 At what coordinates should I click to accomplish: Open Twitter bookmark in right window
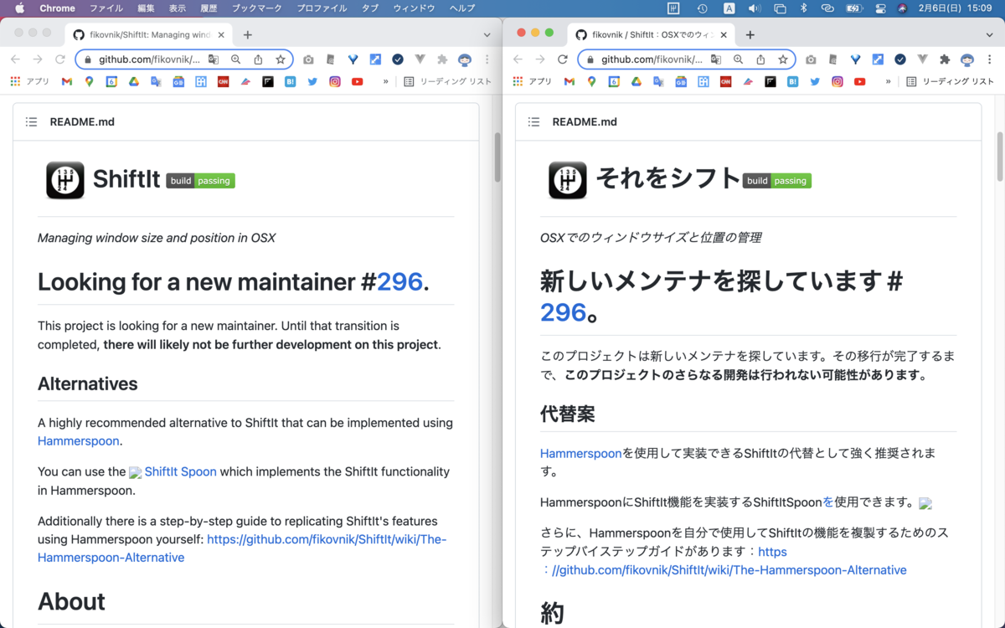pos(815,81)
